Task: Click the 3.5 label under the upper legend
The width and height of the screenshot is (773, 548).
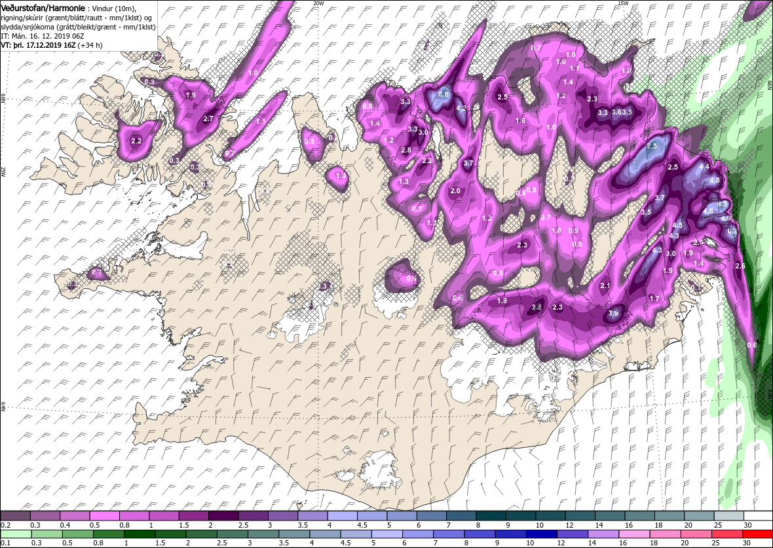Action: [303, 525]
